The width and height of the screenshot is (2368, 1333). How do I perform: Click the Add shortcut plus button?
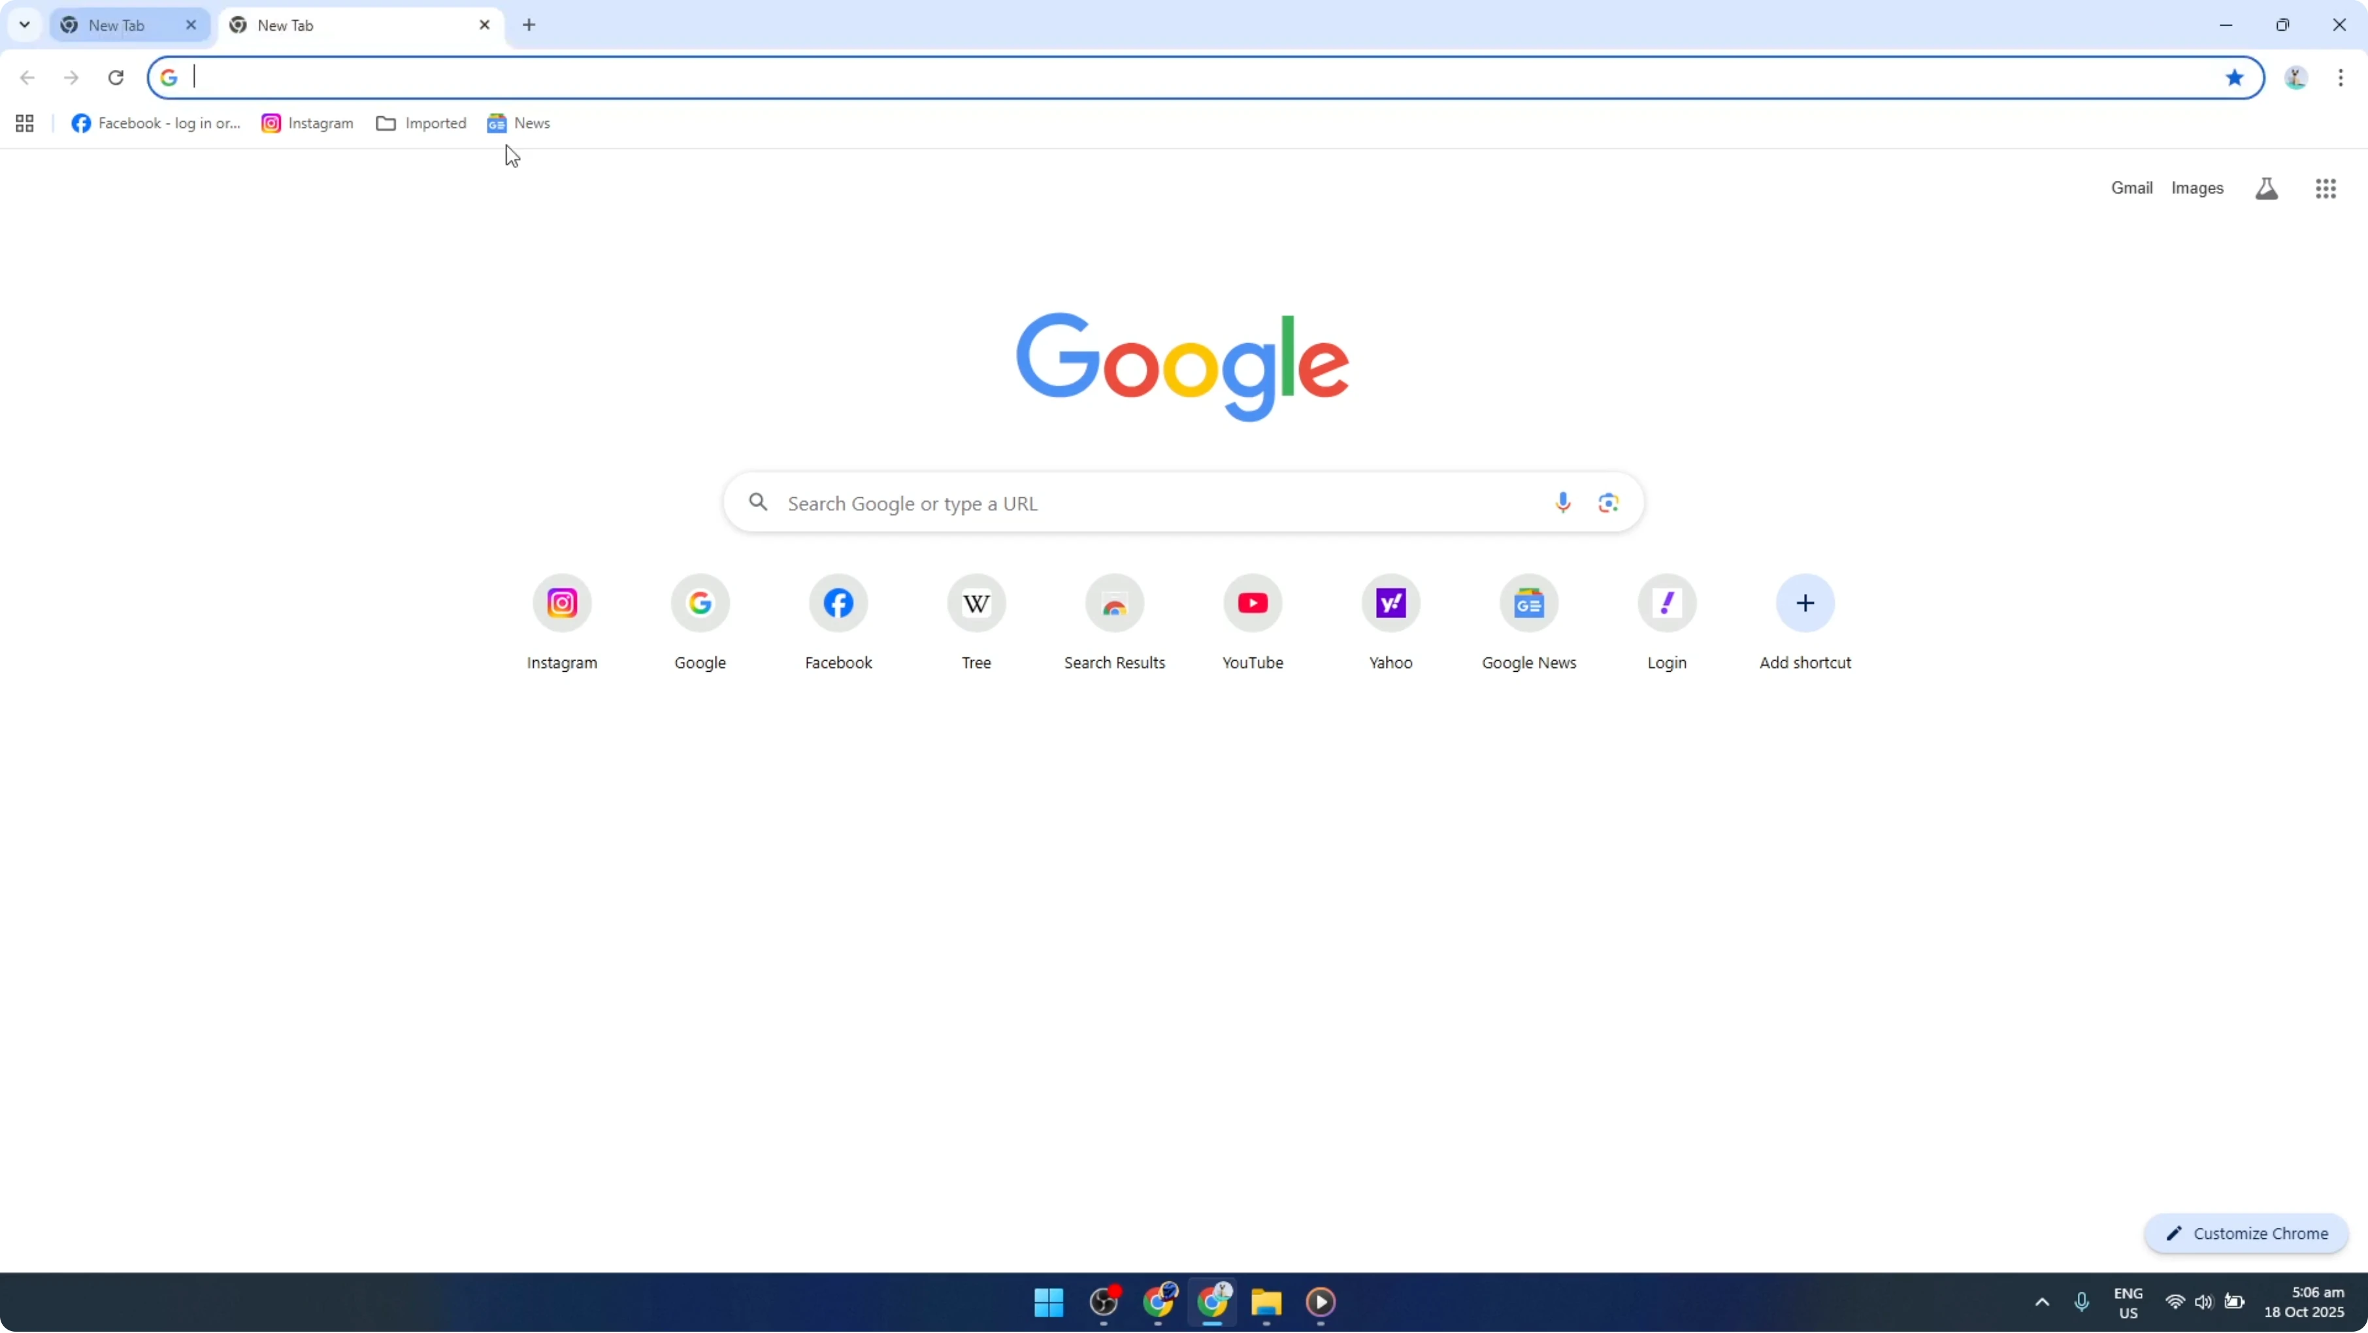(x=1805, y=603)
